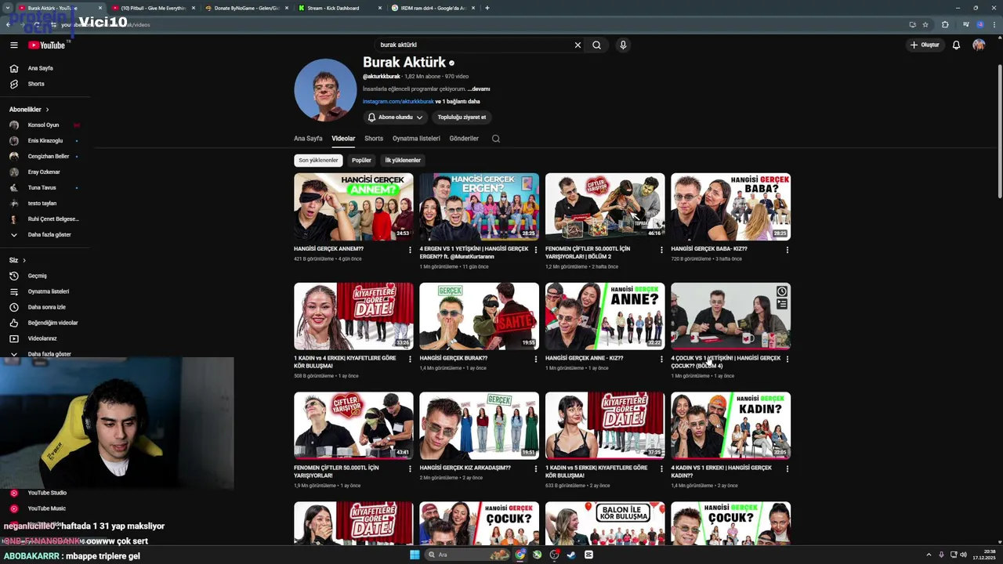Switch to channel Shorts tab
This screenshot has width=1003, height=564.
point(374,139)
